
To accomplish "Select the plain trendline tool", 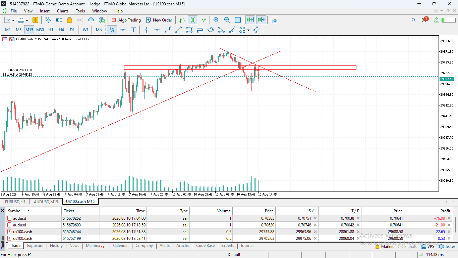I will pos(178,30).
